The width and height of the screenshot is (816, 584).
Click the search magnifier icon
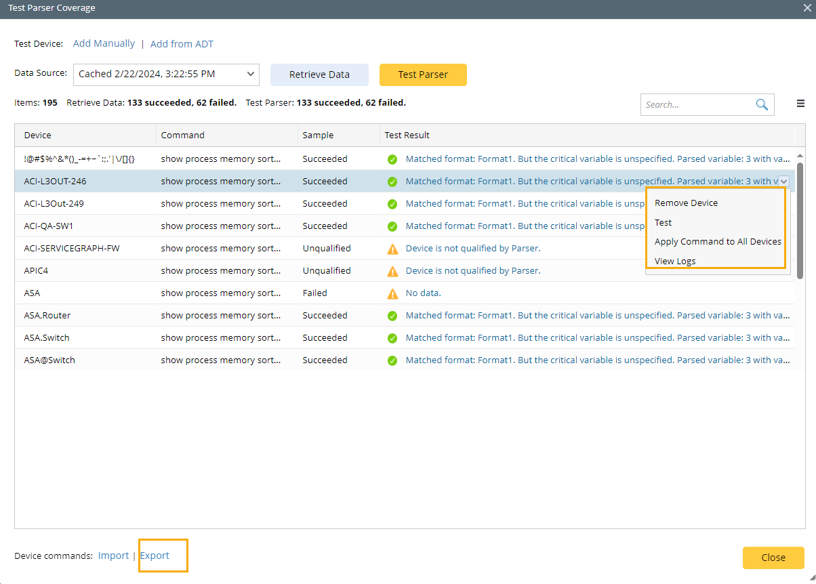[762, 104]
